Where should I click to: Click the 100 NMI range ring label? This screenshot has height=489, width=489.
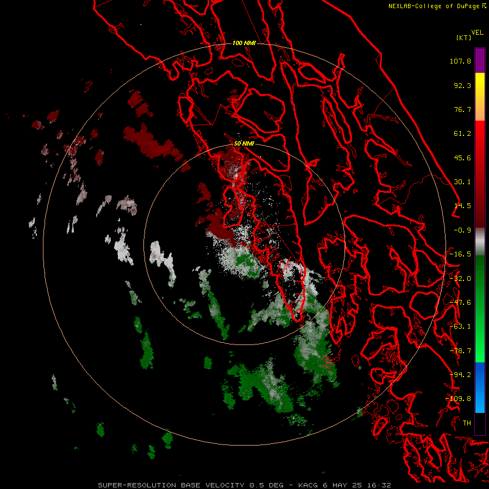[244, 43]
